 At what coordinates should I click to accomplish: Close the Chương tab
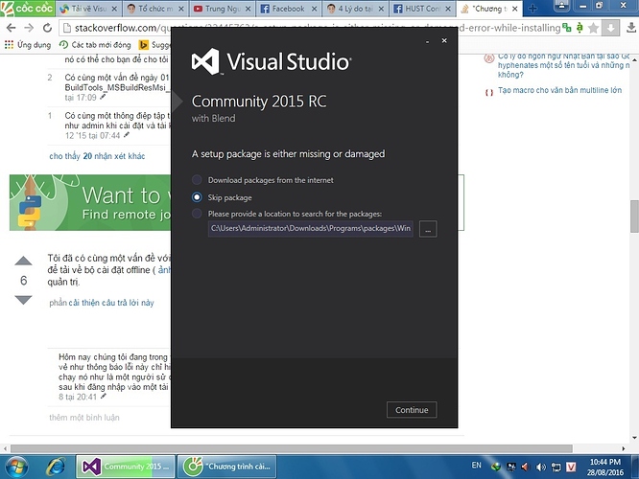point(514,9)
